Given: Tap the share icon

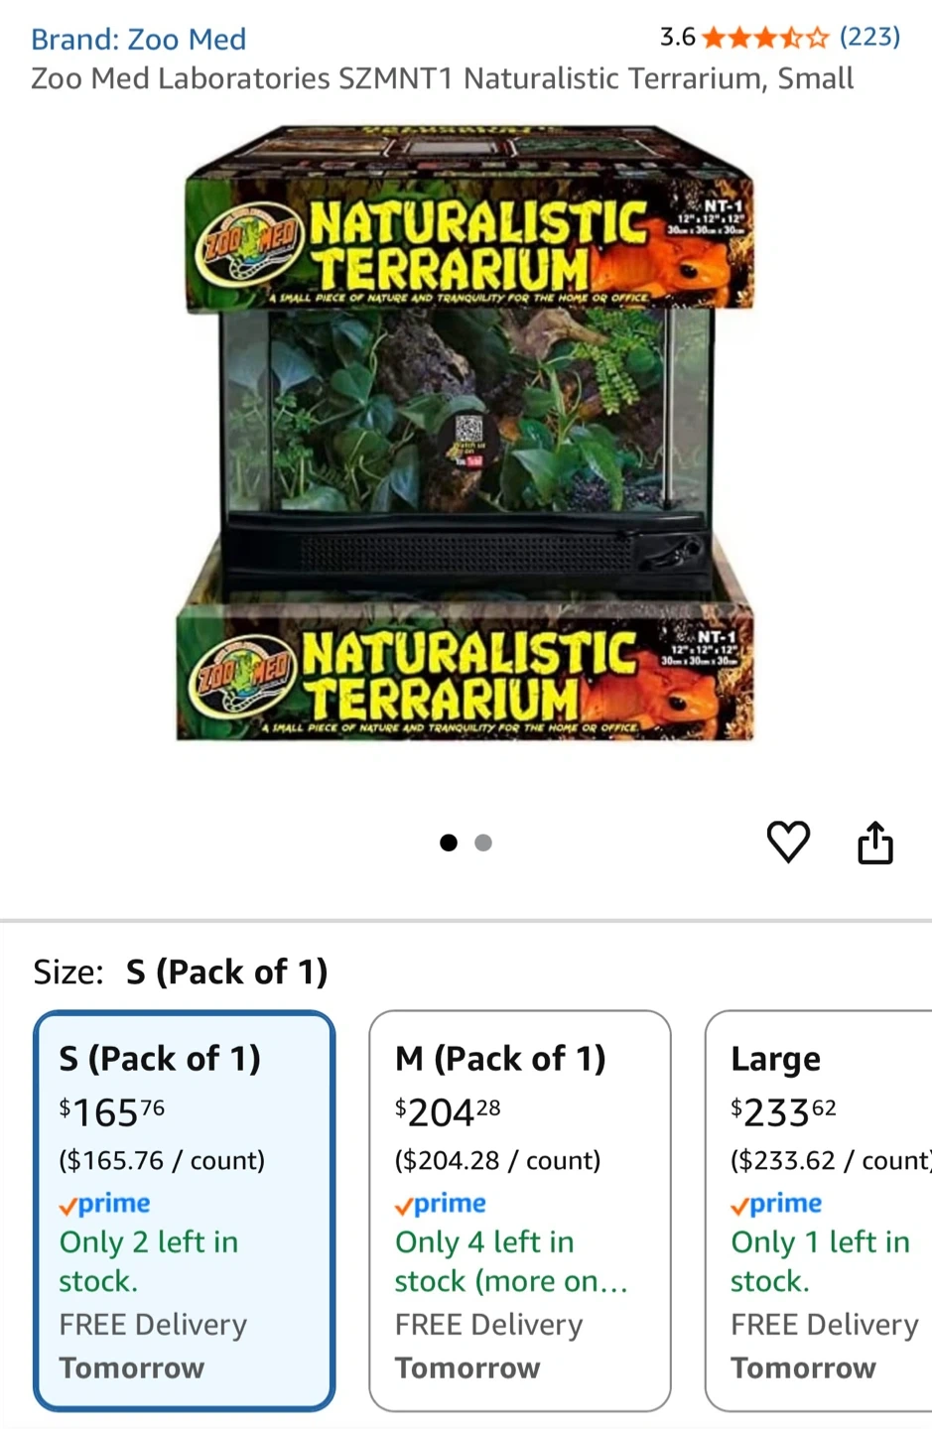Looking at the screenshot, I should click(874, 843).
